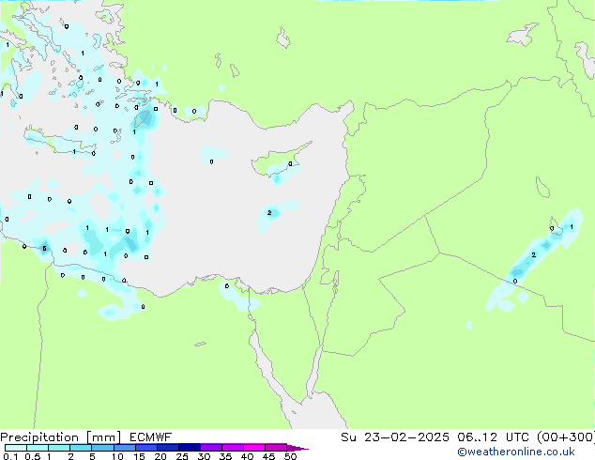Click the '2' value in the Iraq rain band
The width and height of the screenshot is (595, 460).
pyautogui.click(x=533, y=254)
